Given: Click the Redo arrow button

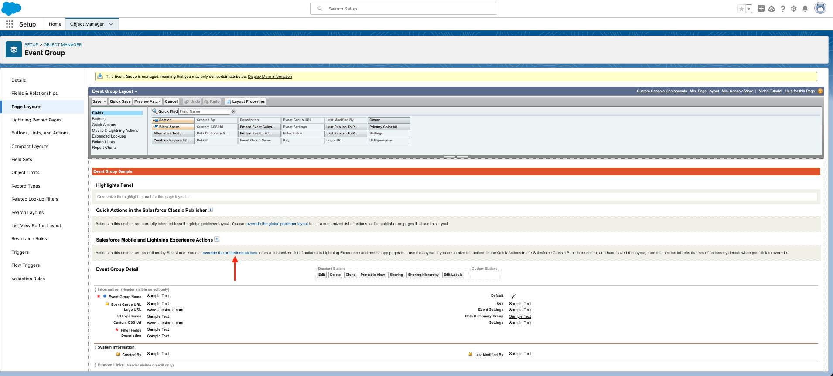Looking at the screenshot, I should 212,101.
